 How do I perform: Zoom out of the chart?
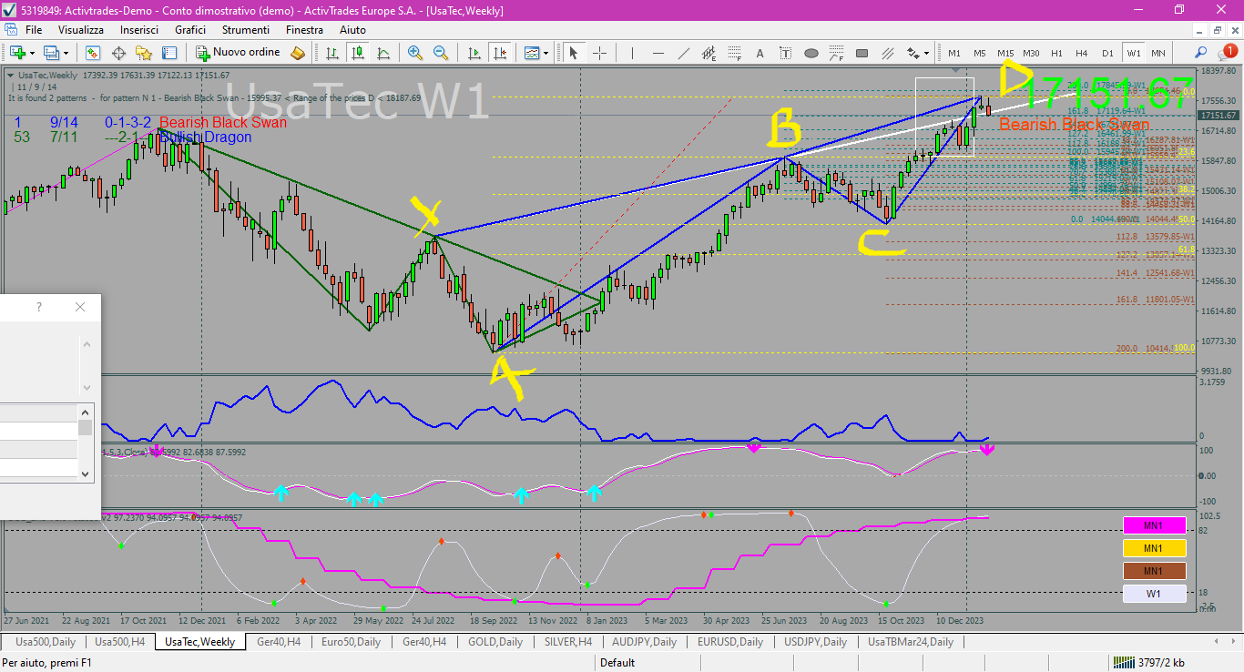441,53
